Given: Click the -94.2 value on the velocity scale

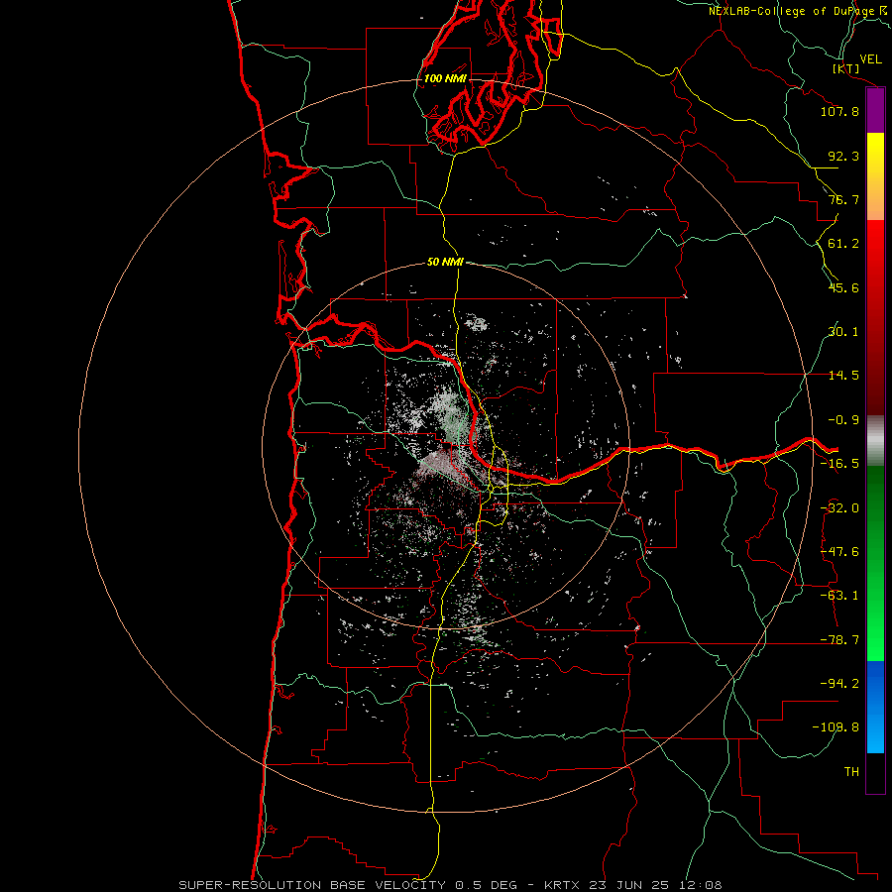Looking at the screenshot, I should click(839, 684).
